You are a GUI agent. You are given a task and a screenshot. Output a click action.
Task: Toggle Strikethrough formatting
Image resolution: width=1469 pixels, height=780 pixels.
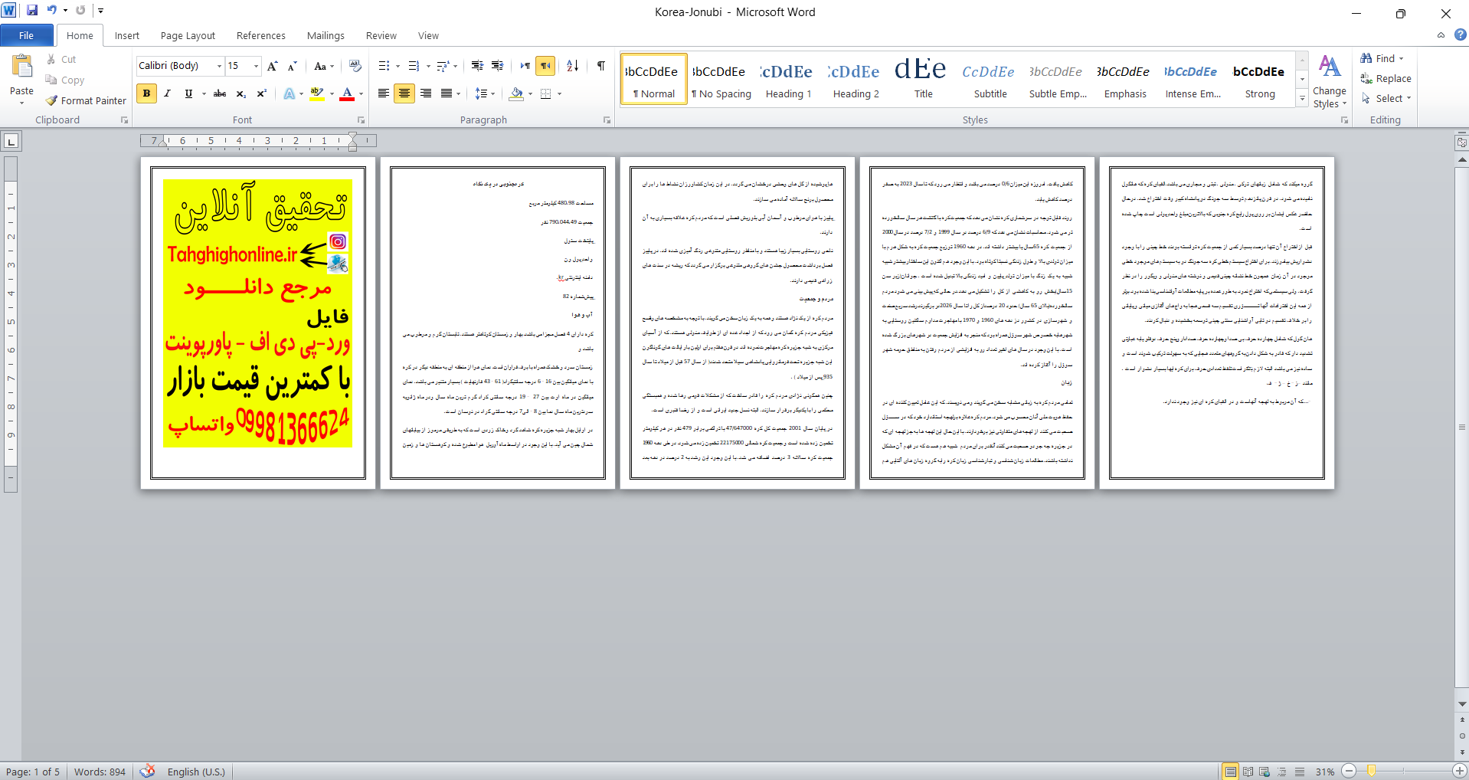[220, 93]
